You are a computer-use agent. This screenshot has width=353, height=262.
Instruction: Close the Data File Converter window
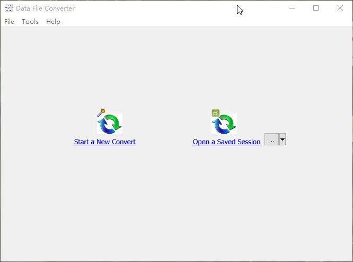[340, 8]
